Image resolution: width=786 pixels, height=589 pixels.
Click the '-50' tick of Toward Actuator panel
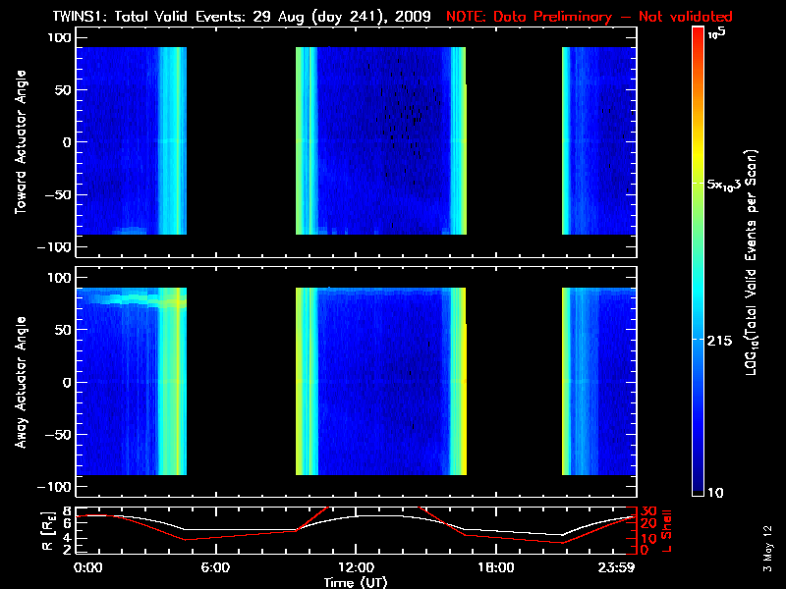[59, 194]
